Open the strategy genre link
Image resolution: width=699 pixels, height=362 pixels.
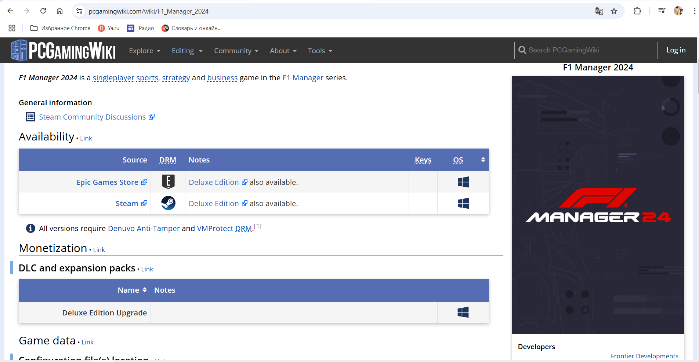coord(176,78)
